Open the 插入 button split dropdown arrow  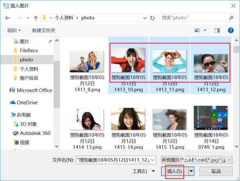point(191,171)
